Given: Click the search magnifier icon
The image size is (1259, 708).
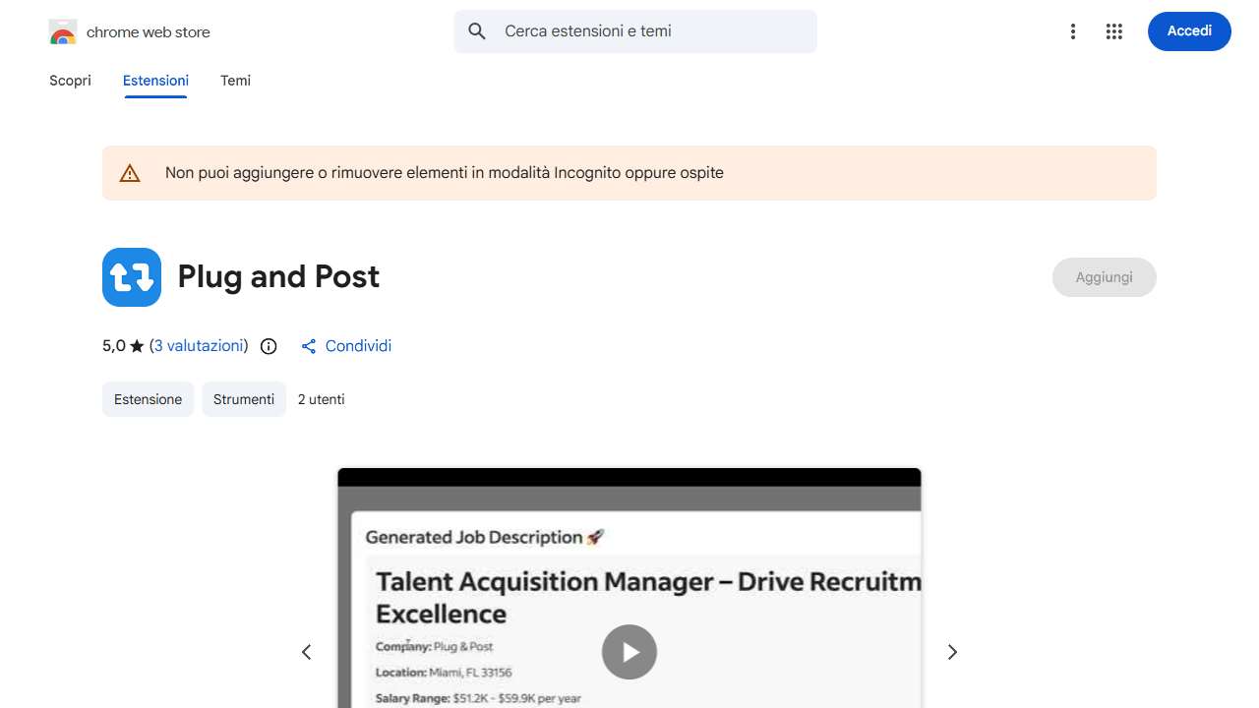Looking at the screenshot, I should [477, 31].
